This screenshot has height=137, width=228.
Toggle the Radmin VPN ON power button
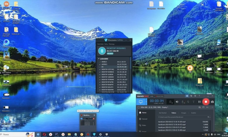point(102,51)
